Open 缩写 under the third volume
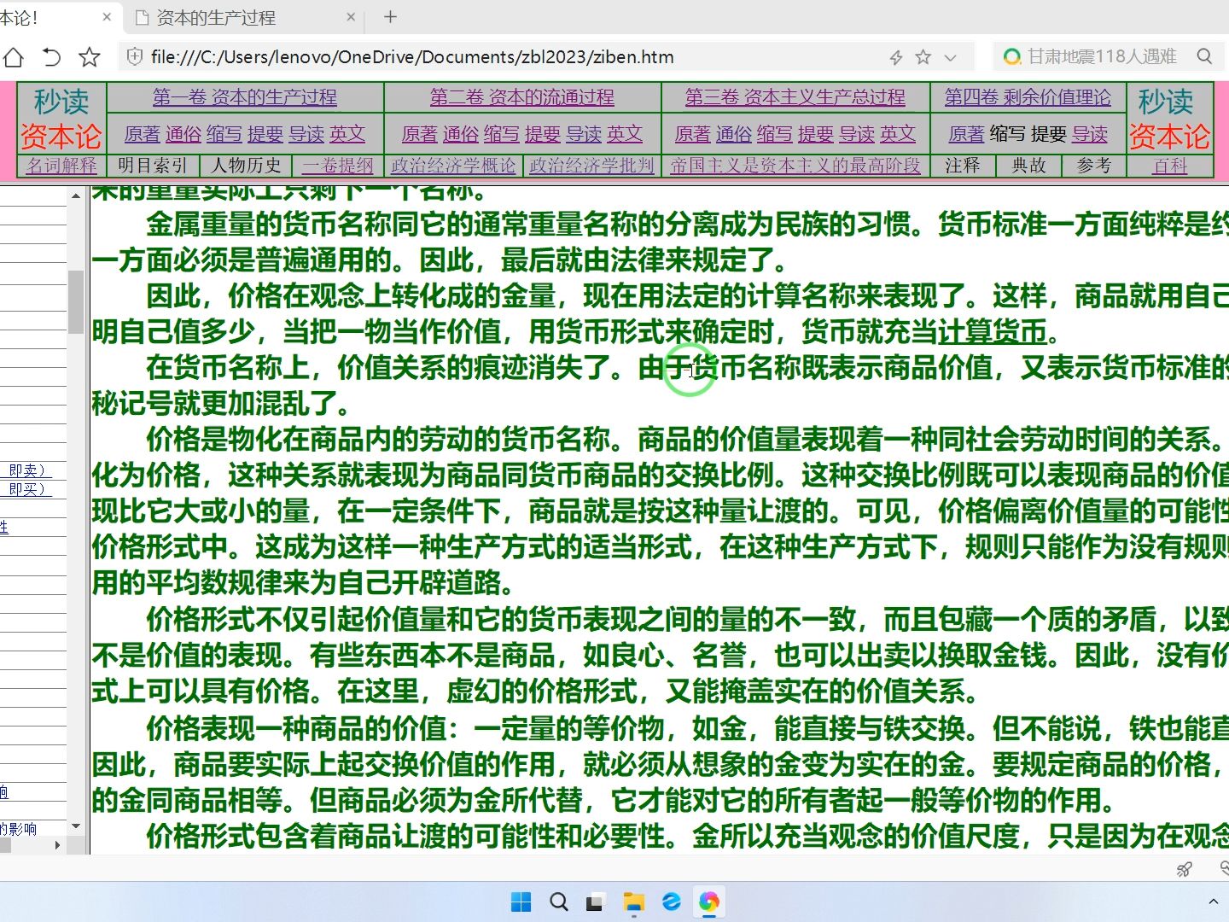The image size is (1229, 922). 774,134
